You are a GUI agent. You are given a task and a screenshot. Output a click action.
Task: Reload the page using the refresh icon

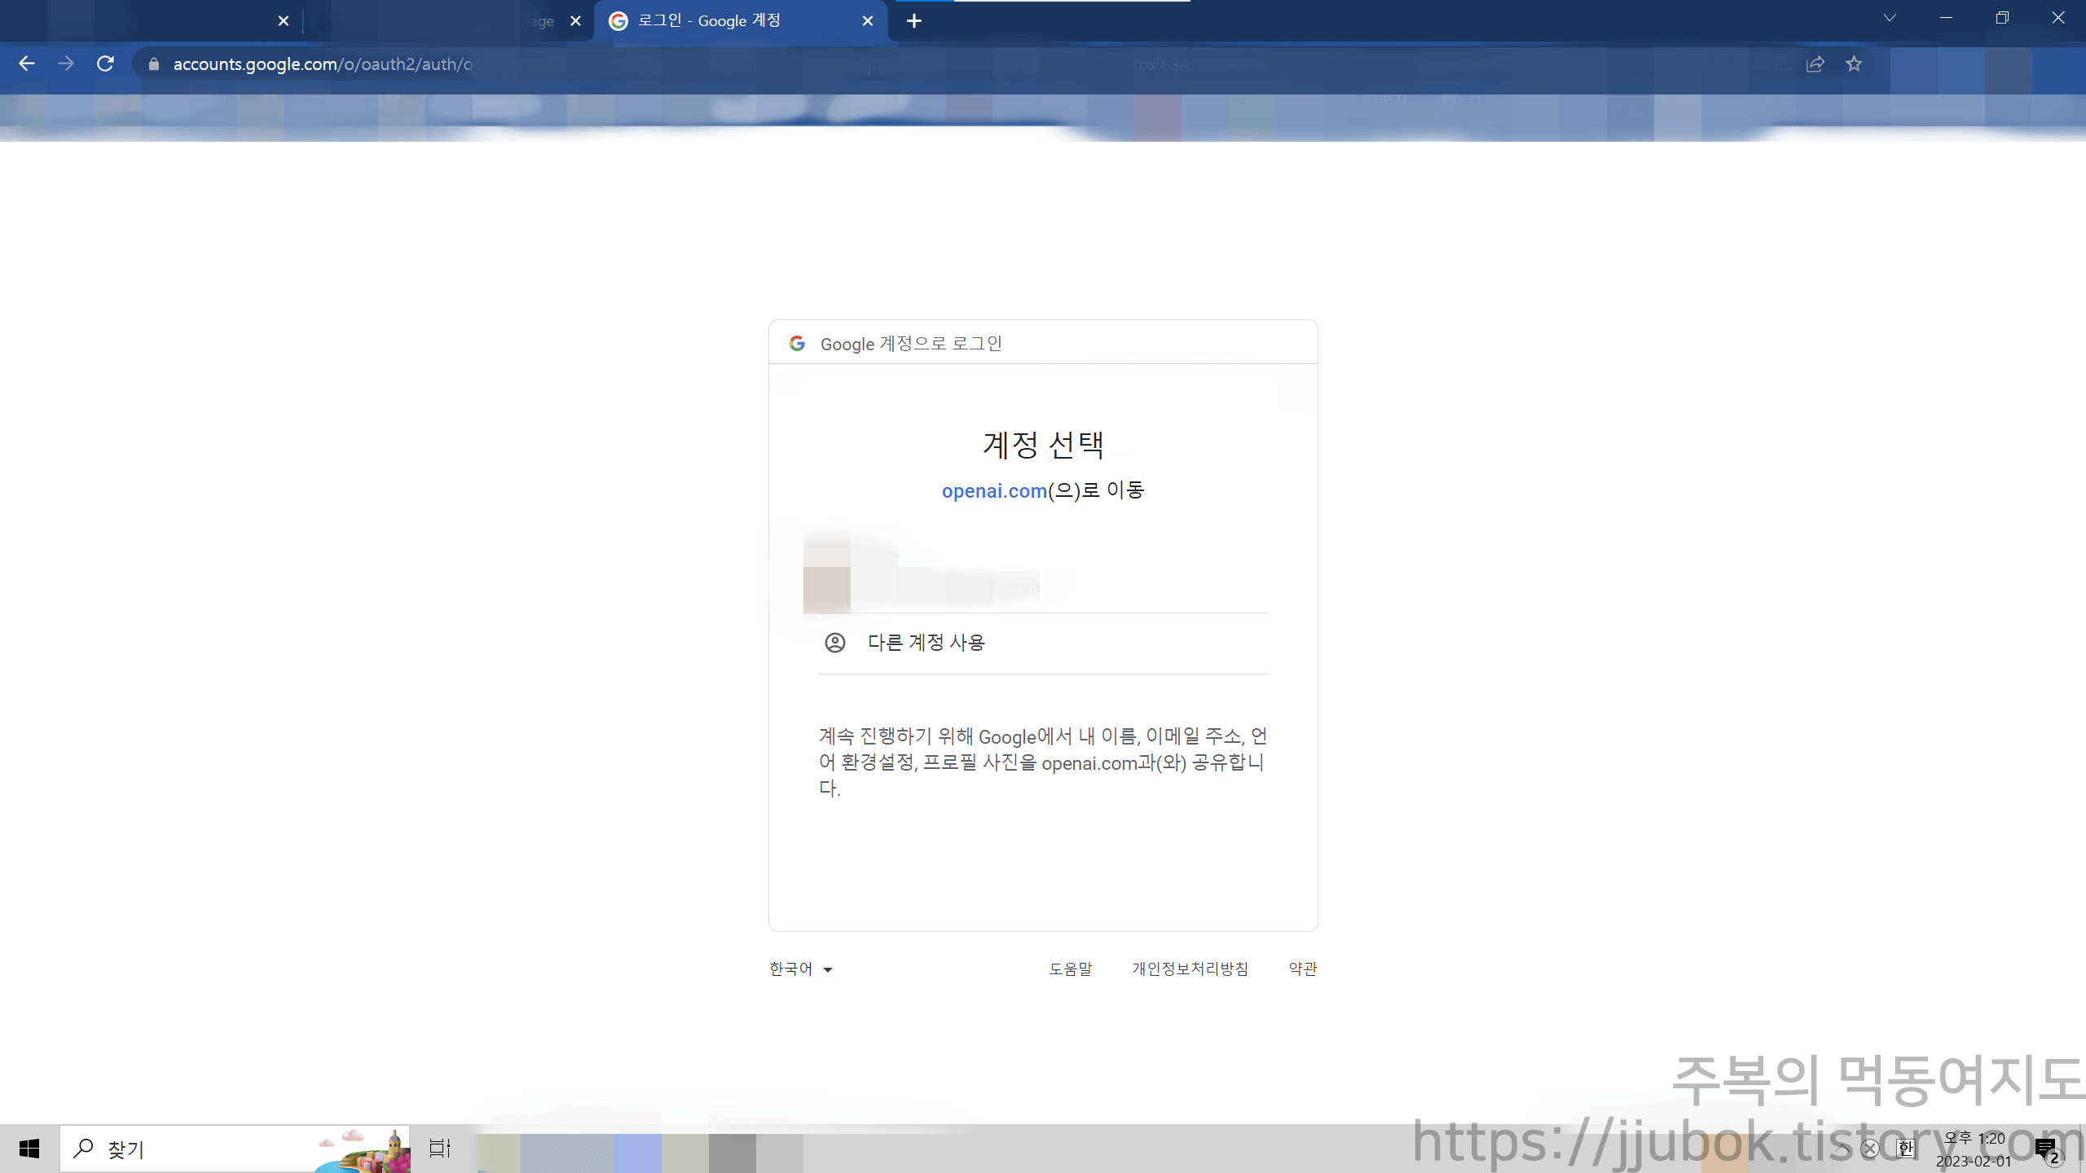click(106, 64)
